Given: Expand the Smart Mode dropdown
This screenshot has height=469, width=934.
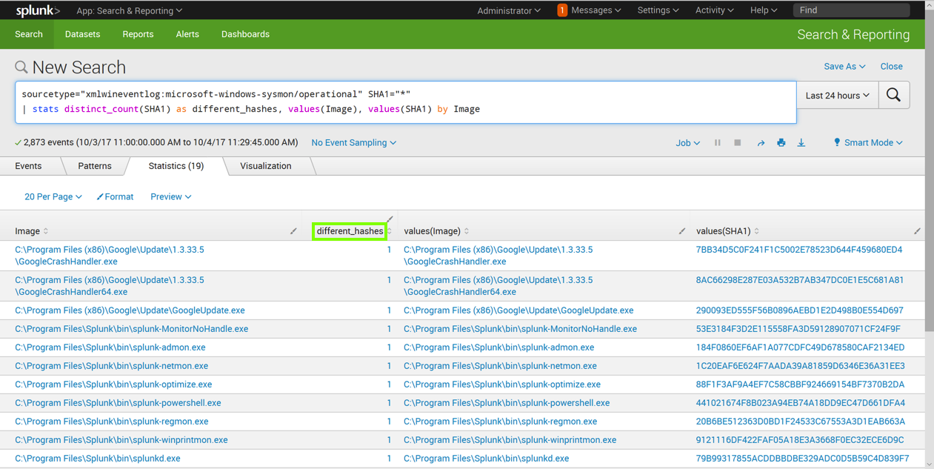Looking at the screenshot, I should point(868,143).
